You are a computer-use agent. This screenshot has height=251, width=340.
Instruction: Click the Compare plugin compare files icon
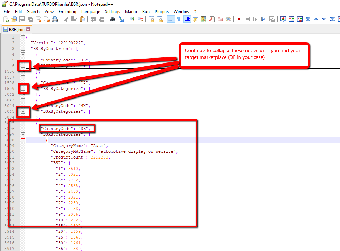(x=291, y=19)
